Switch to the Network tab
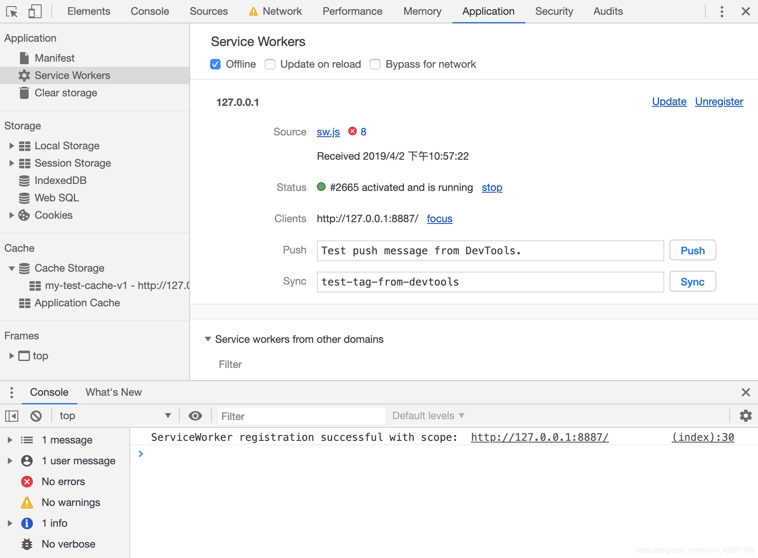The height and width of the screenshot is (558, 758). pyautogui.click(x=275, y=11)
